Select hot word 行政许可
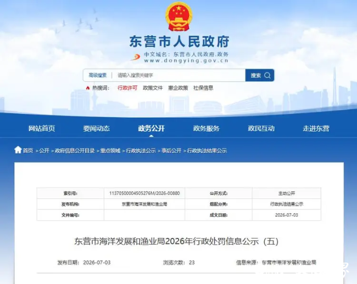 coord(127,88)
